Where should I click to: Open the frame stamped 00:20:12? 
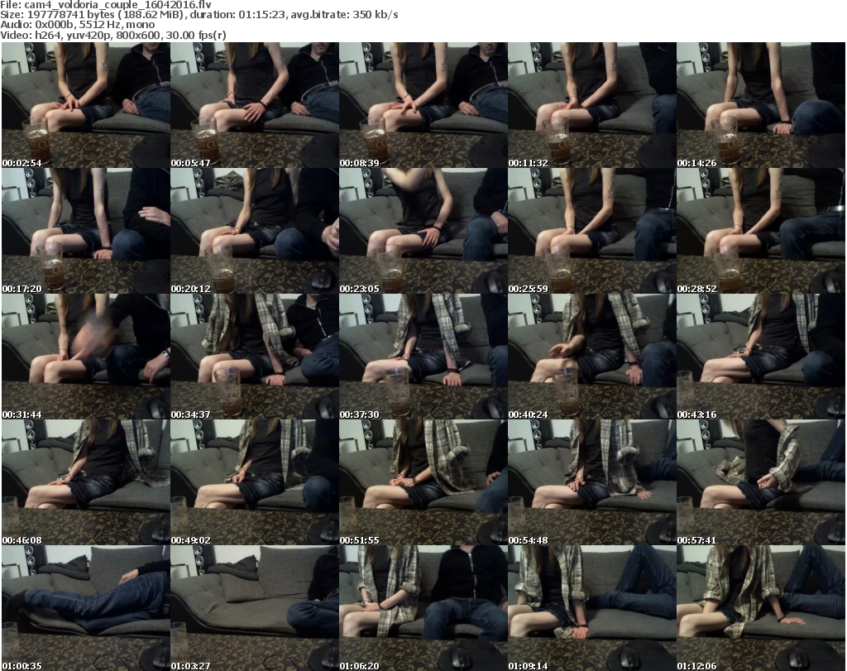(x=255, y=231)
